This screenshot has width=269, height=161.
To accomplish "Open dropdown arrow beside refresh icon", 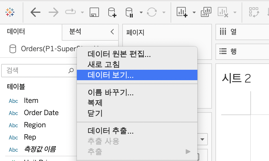I will point(164,12).
